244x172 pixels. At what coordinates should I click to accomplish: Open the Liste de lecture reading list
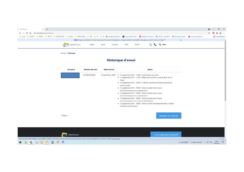pyautogui.click(x=219, y=37)
